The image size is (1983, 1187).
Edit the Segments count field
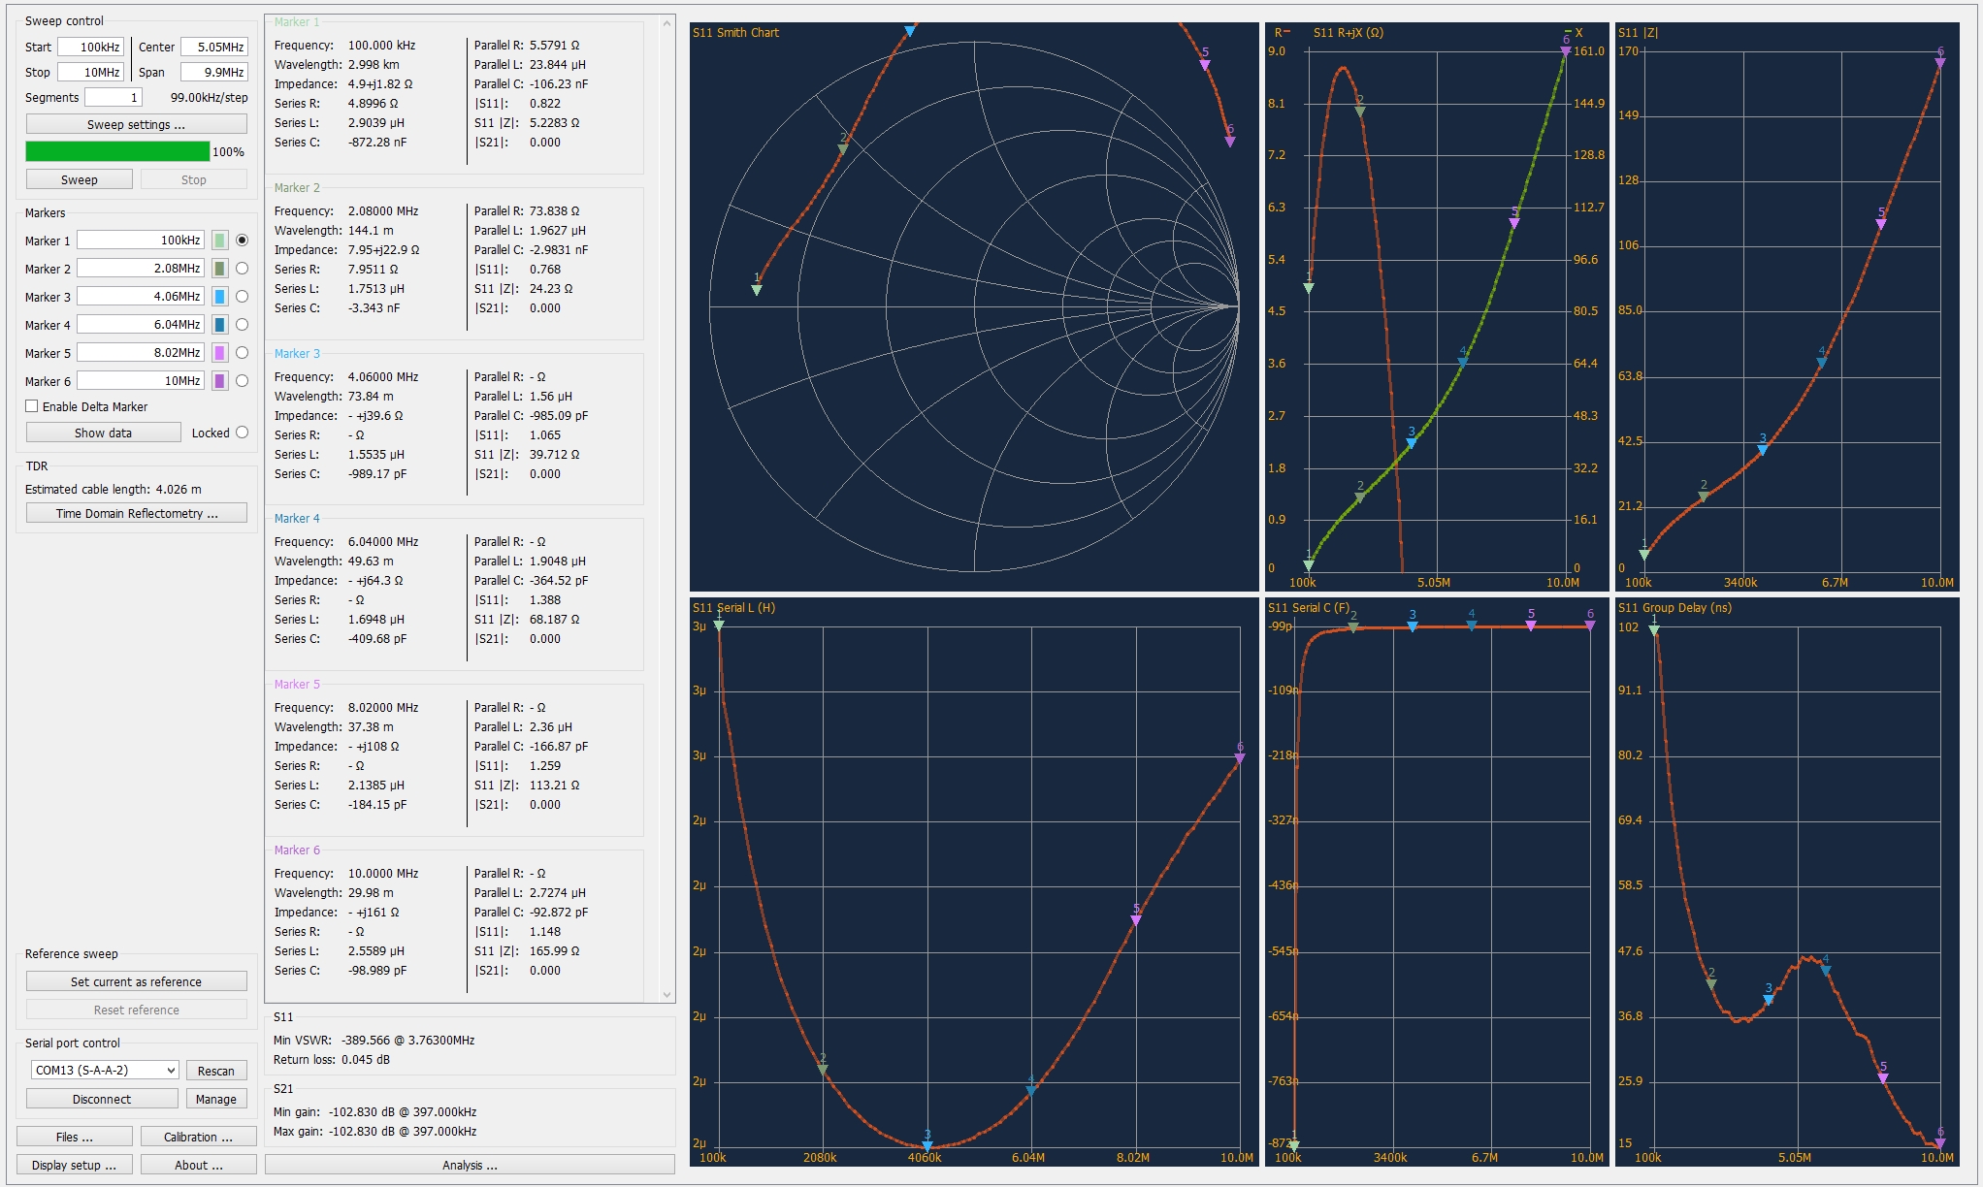(114, 97)
